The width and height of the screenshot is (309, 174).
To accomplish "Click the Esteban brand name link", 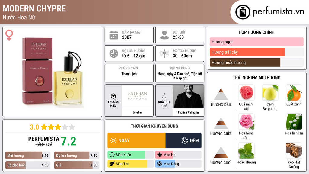I will click(x=137, y=112).
